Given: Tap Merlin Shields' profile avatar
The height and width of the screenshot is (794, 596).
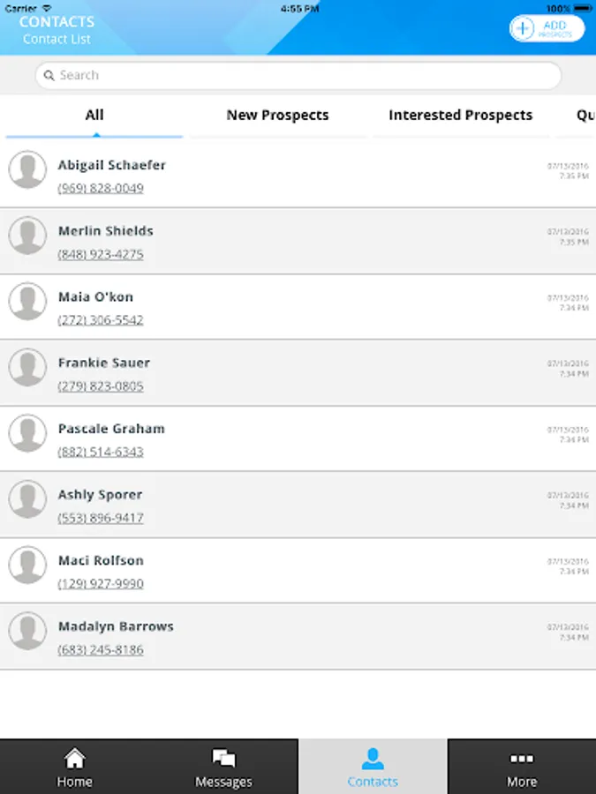Looking at the screenshot, I should click(27, 236).
